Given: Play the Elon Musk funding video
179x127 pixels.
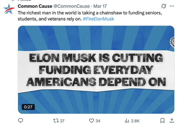Looking at the screenshot, I should (96, 69).
